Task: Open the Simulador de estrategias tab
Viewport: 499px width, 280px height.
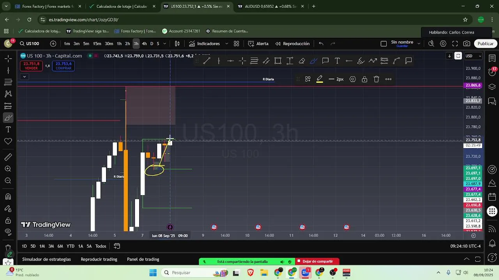Action: point(46,259)
